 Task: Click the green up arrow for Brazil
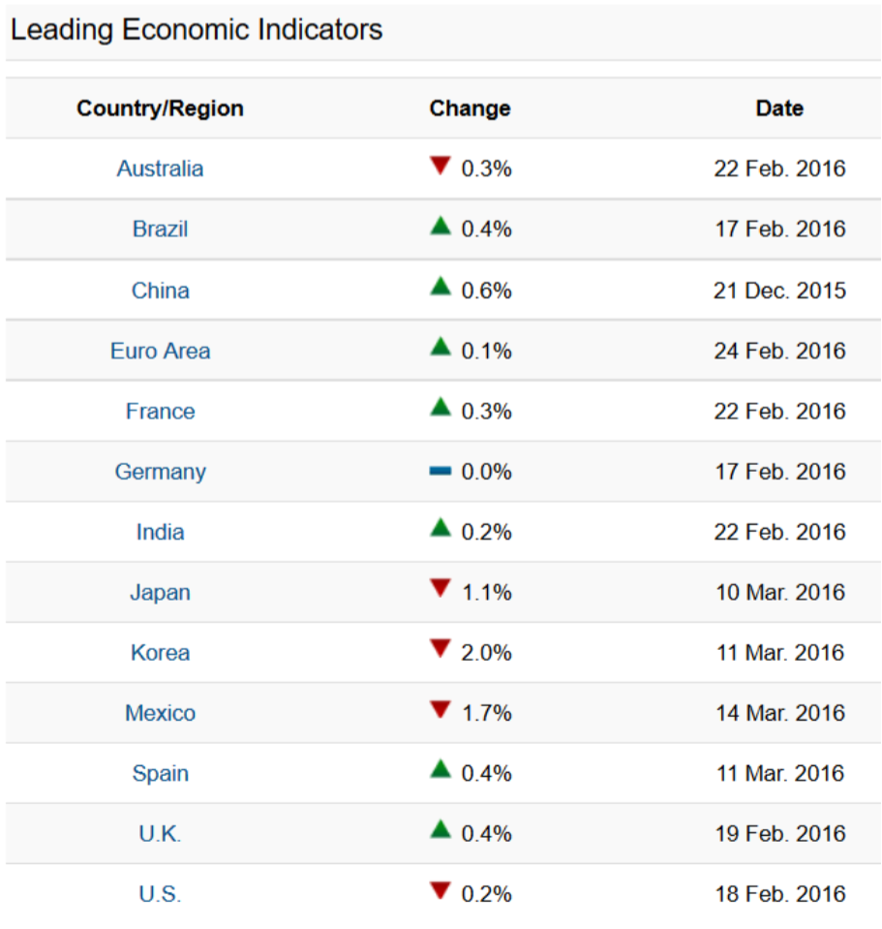(x=440, y=226)
